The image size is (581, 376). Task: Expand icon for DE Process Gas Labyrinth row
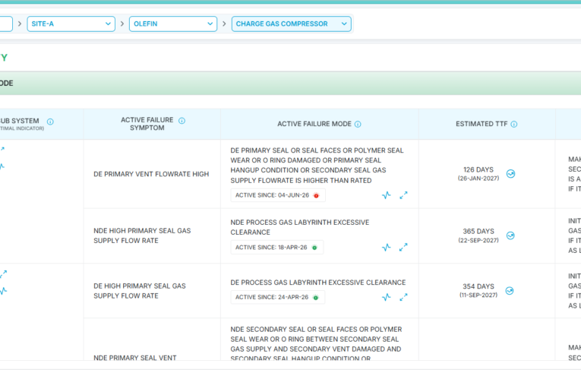[403, 297]
